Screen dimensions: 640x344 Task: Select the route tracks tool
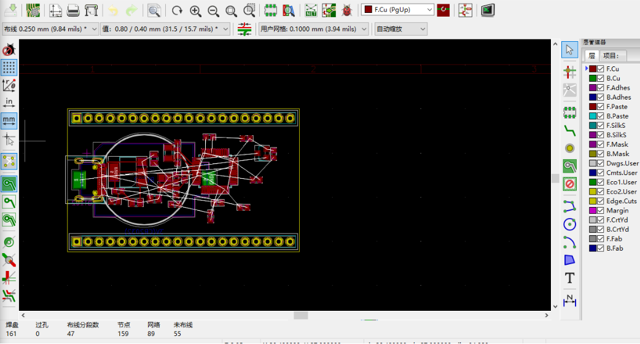(x=569, y=130)
